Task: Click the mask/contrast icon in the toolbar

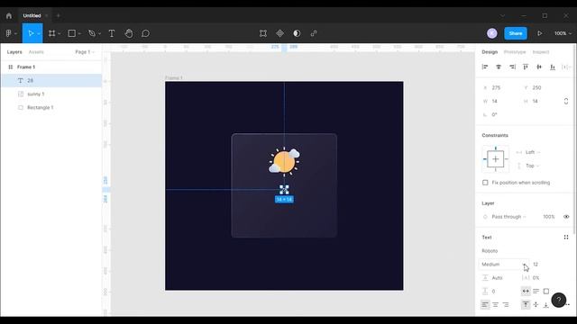Action: pyautogui.click(x=297, y=33)
